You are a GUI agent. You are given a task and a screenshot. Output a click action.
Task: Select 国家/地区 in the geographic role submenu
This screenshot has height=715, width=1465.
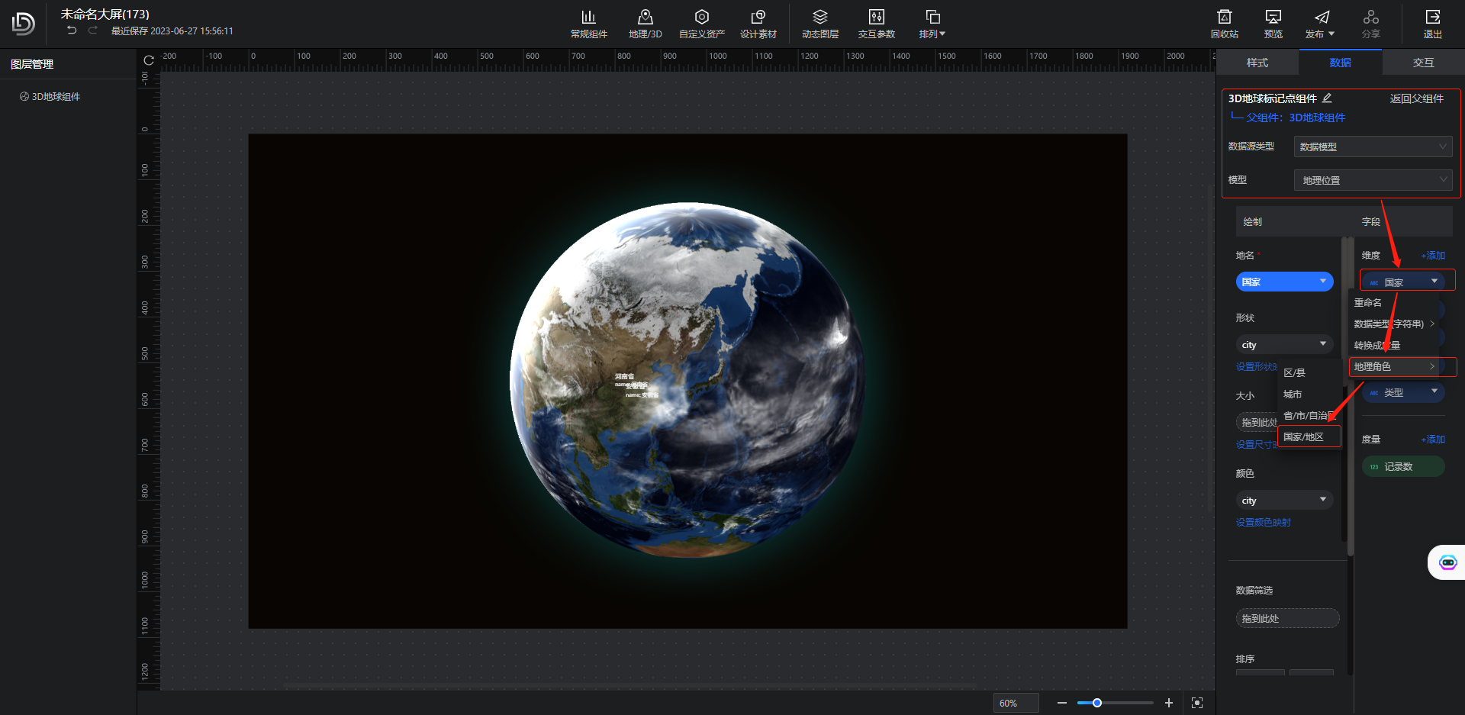[x=1303, y=437]
